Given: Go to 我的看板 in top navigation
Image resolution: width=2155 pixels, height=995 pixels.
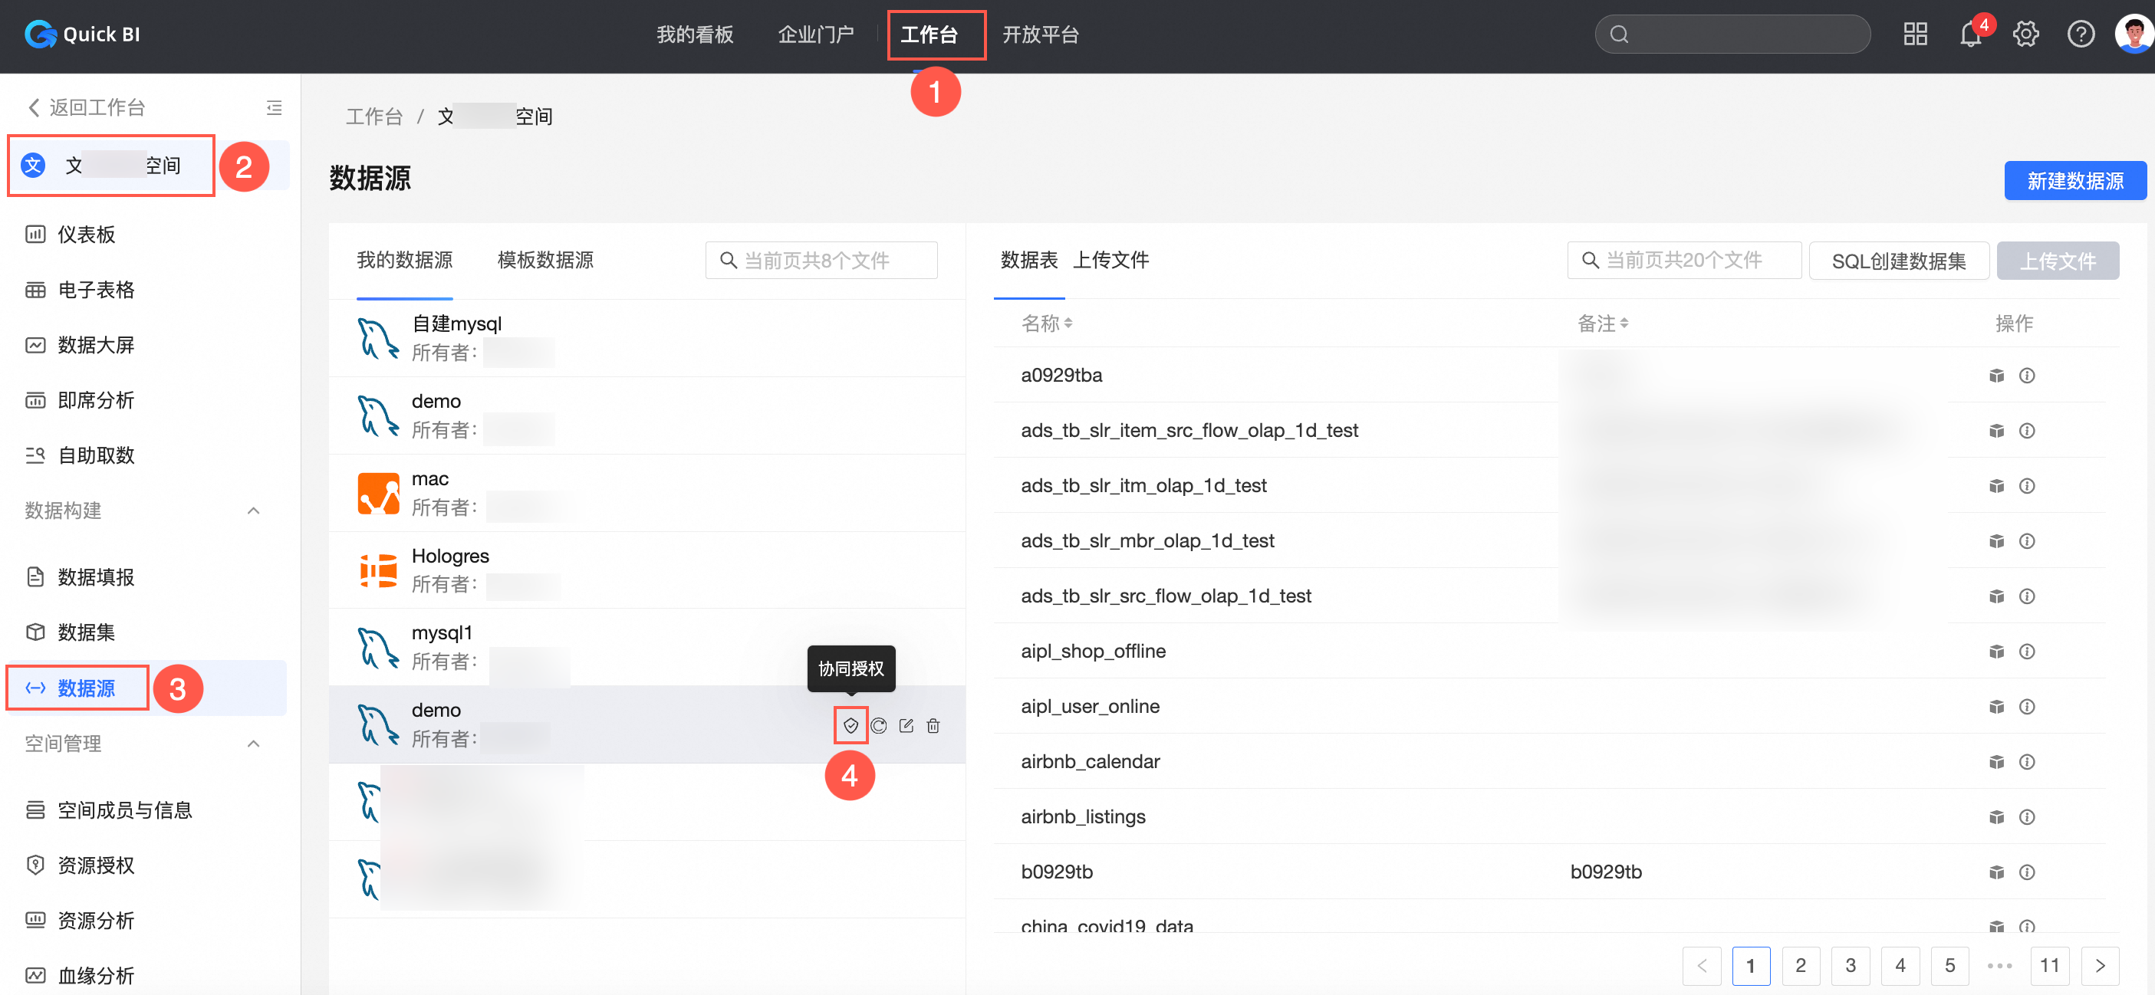Looking at the screenshot, I should [694, 34].
